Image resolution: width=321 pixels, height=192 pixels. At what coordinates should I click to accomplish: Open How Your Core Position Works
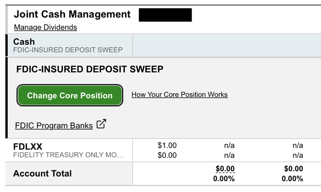(179, 95)
